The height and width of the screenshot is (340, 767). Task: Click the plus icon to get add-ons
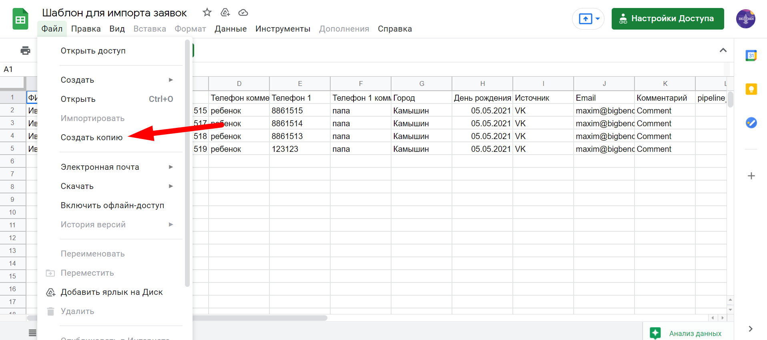[751, 176]
